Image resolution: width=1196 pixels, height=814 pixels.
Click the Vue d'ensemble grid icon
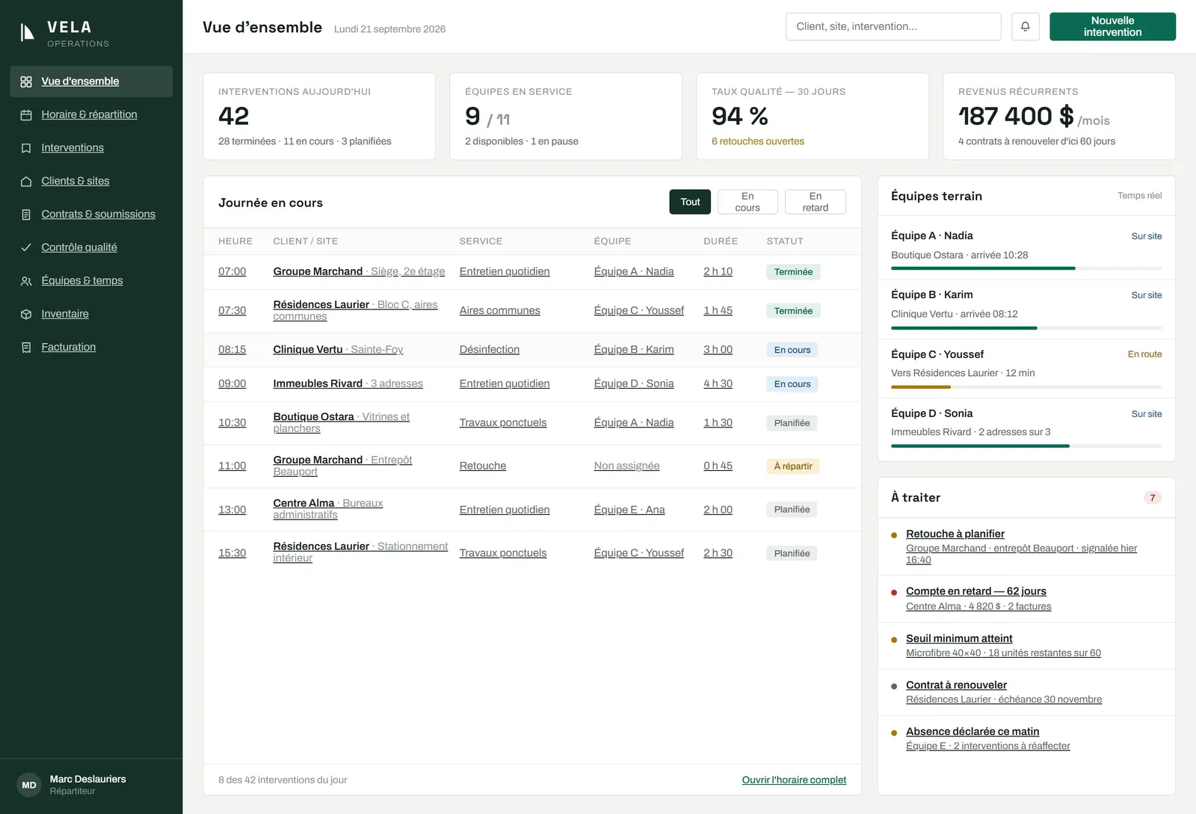26,81
